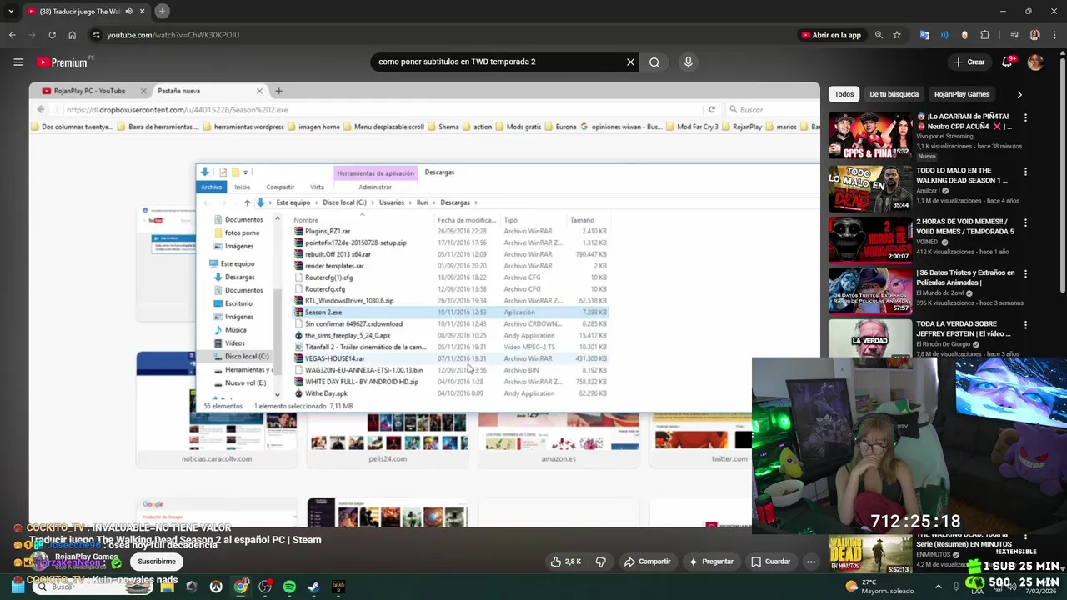Open a new browser tab
Screen dimensions: 1067x600
tap(162, 11)
